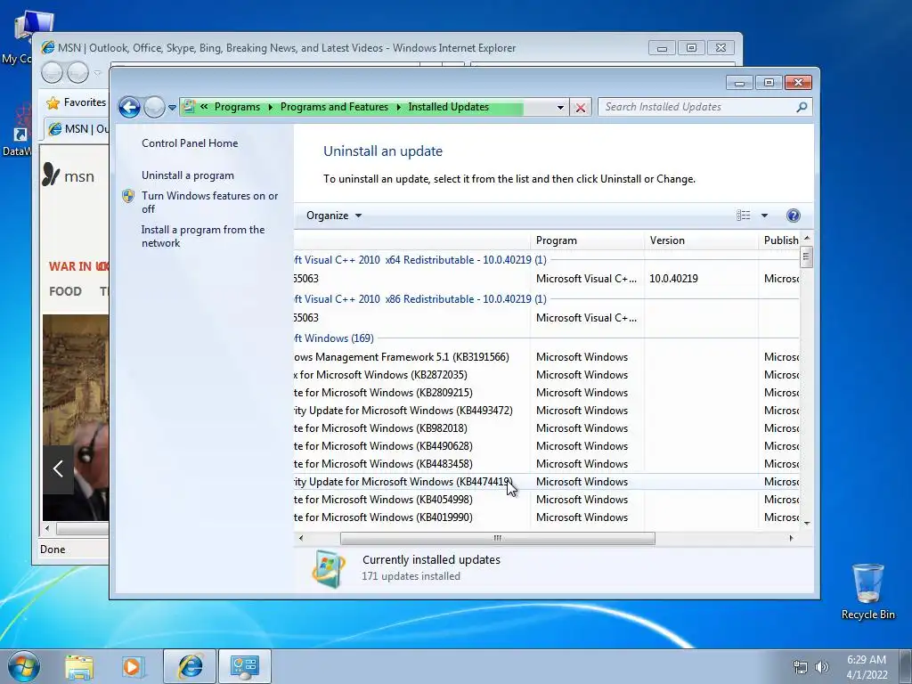This screenshot has width=912, height=684.
Task: Select the MSN tab in Internet Explorer
Action: click(x=77, y=128)
